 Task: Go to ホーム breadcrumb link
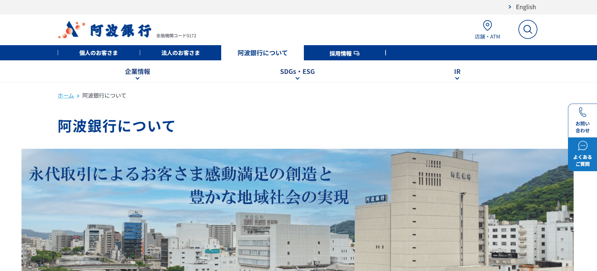pos(66,95)
